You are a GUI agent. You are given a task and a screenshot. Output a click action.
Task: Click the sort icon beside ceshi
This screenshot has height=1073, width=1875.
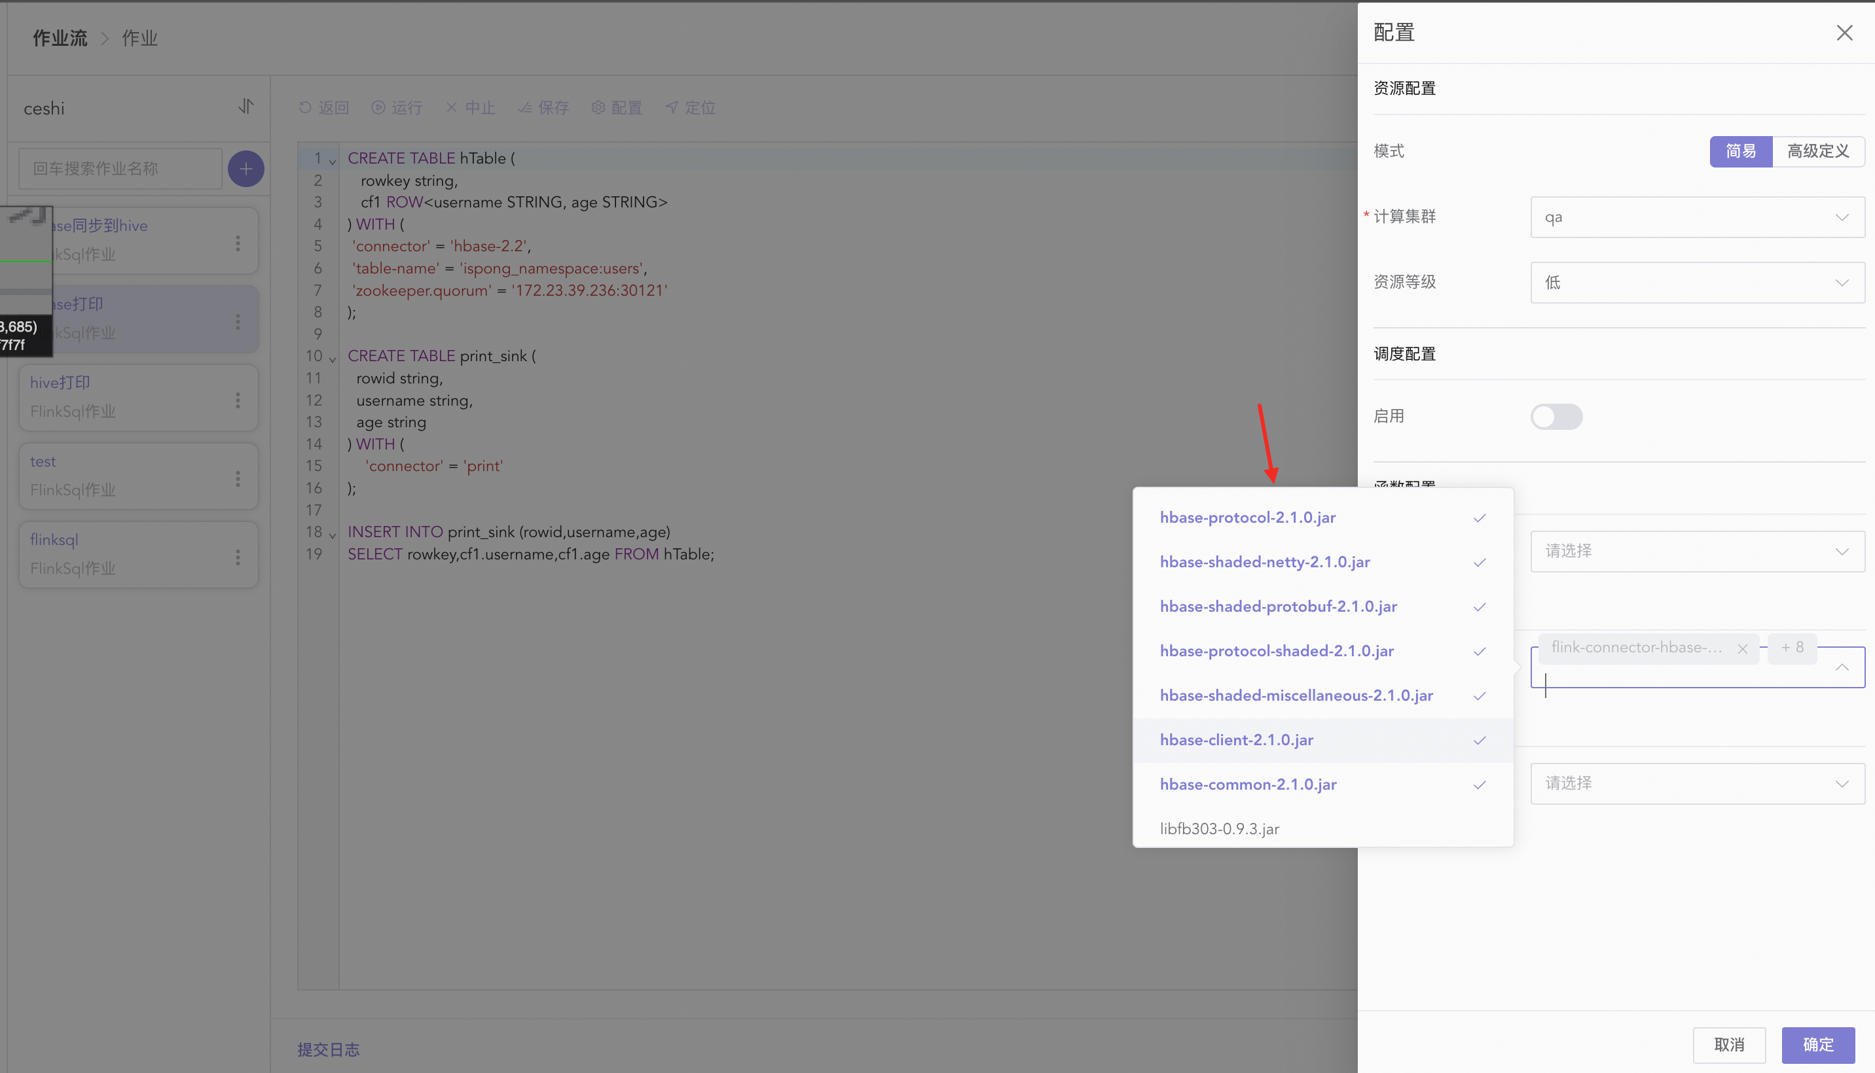point(246,107)
